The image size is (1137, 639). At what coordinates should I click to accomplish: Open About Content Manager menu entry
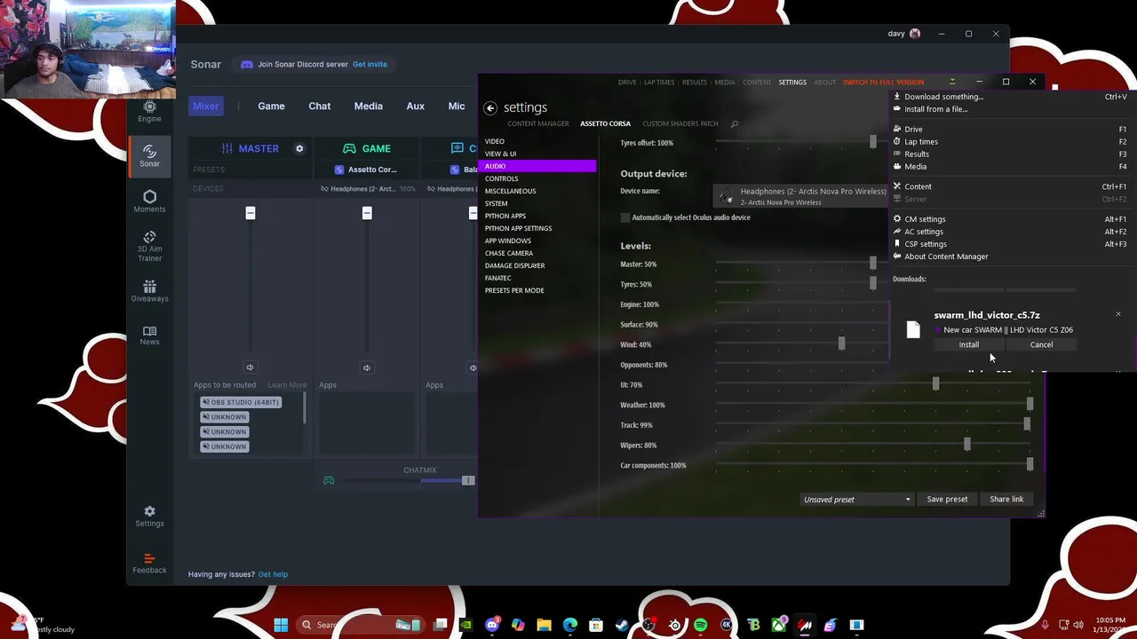pos(1011,256)
